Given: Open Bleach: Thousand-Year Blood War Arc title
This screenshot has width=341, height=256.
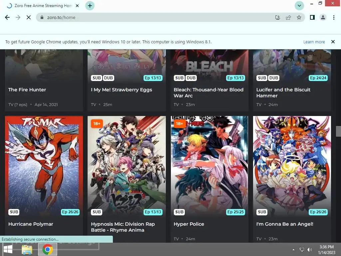Looking at the screenshot, I should 208,93.
